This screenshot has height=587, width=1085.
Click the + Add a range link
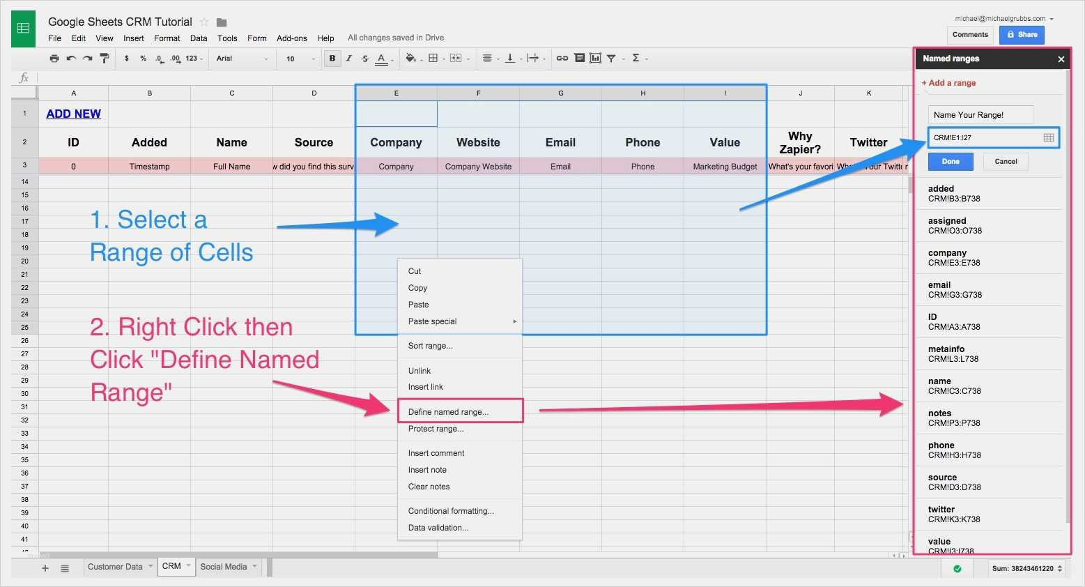click(948, 83)
